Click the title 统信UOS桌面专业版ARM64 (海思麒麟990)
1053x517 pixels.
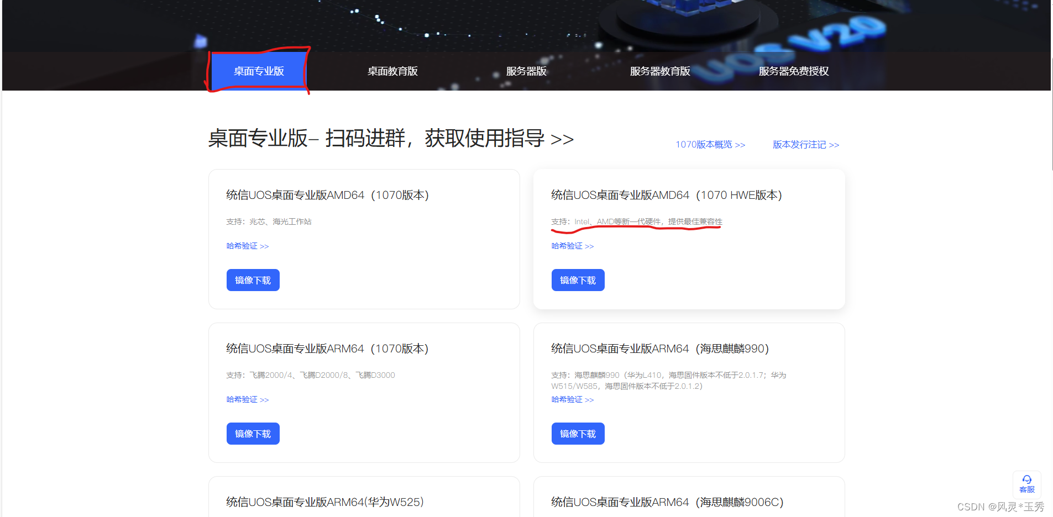pos(660,349)
